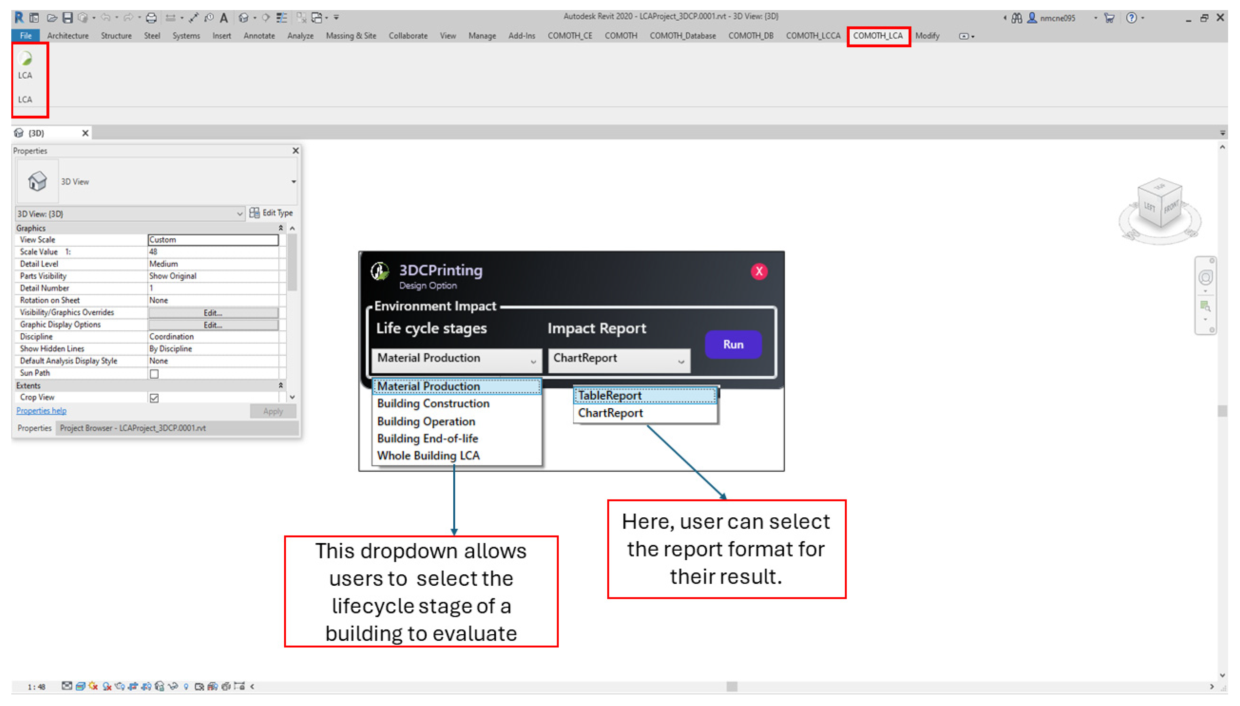Click the Save icon in quick access toolbar
The height and width of the screenshot is (706, 1240).
67,18
